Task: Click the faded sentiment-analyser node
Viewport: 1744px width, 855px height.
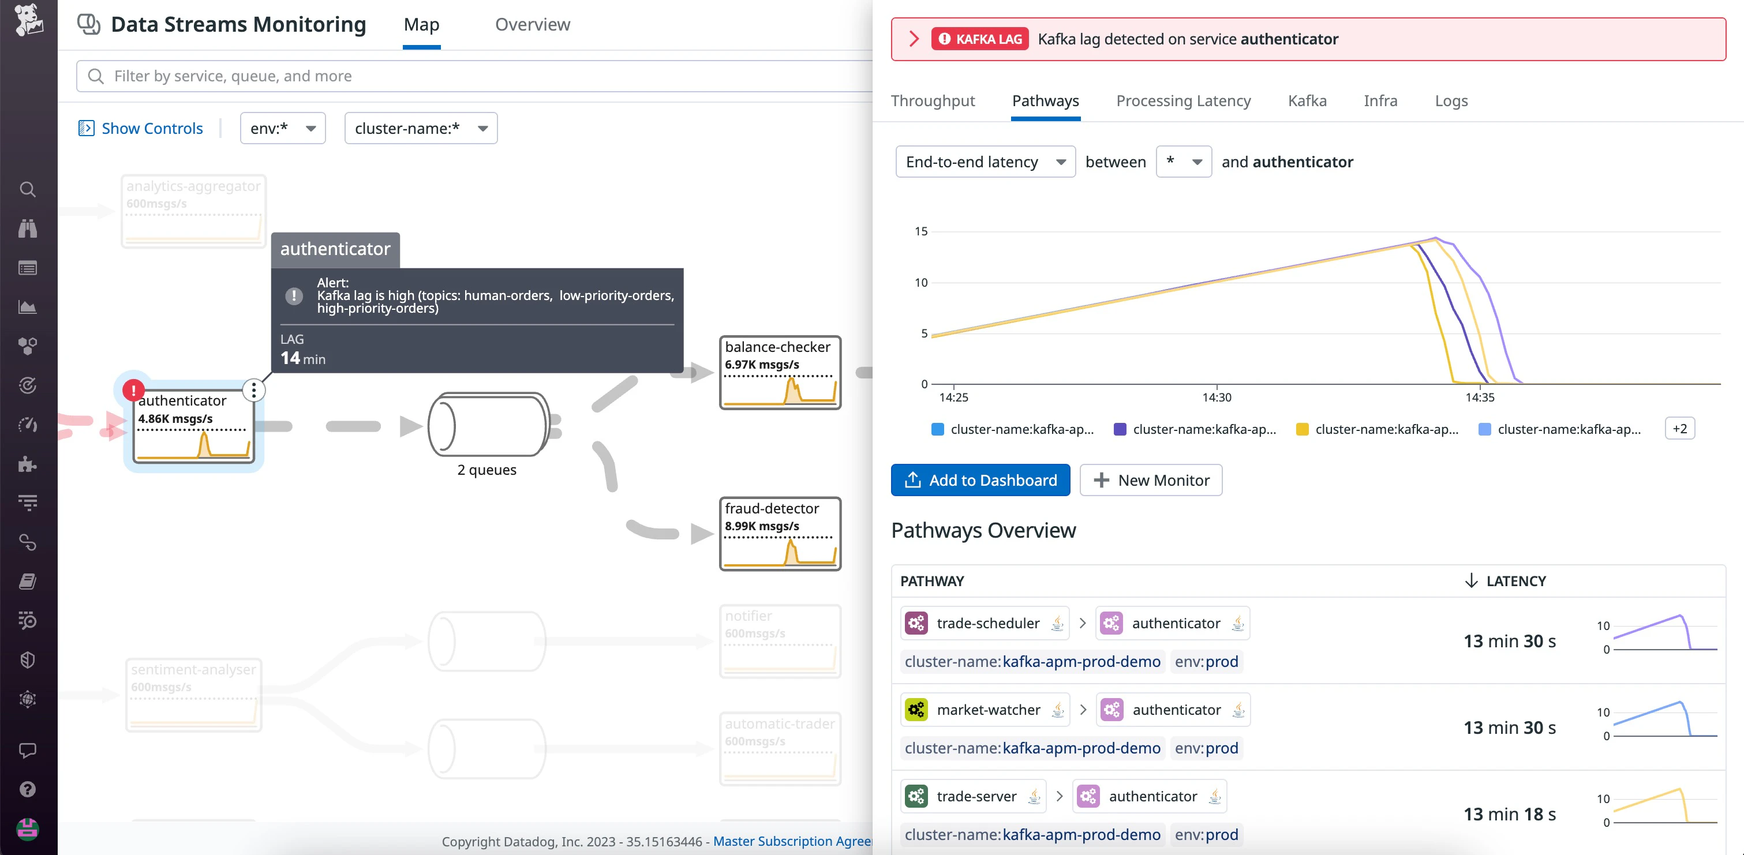Action: click(x=194, y=695)
